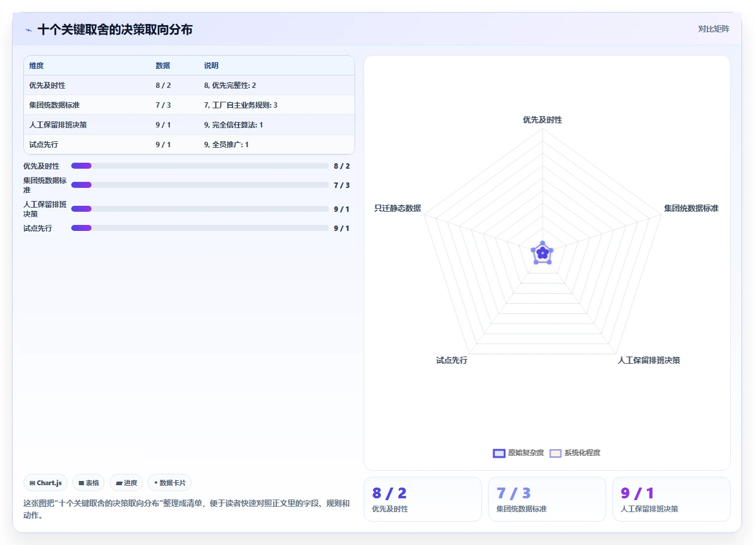Select the 进度 chip
The image size is (754, 545).
(126, 483)
